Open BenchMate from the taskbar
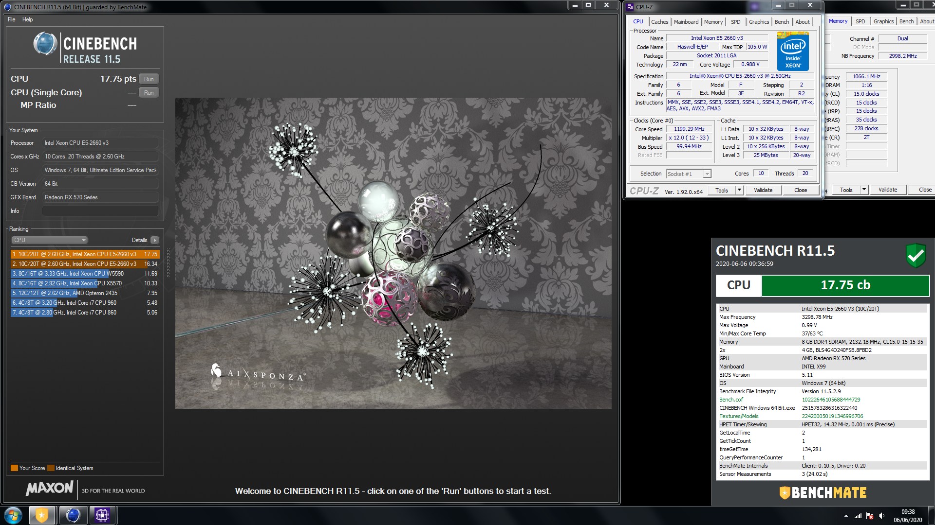 coord(42,515)
